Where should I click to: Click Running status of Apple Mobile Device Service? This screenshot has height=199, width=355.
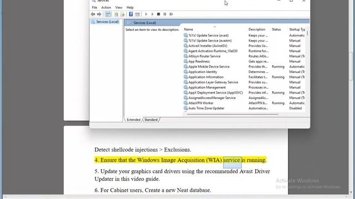click(278, 66)
